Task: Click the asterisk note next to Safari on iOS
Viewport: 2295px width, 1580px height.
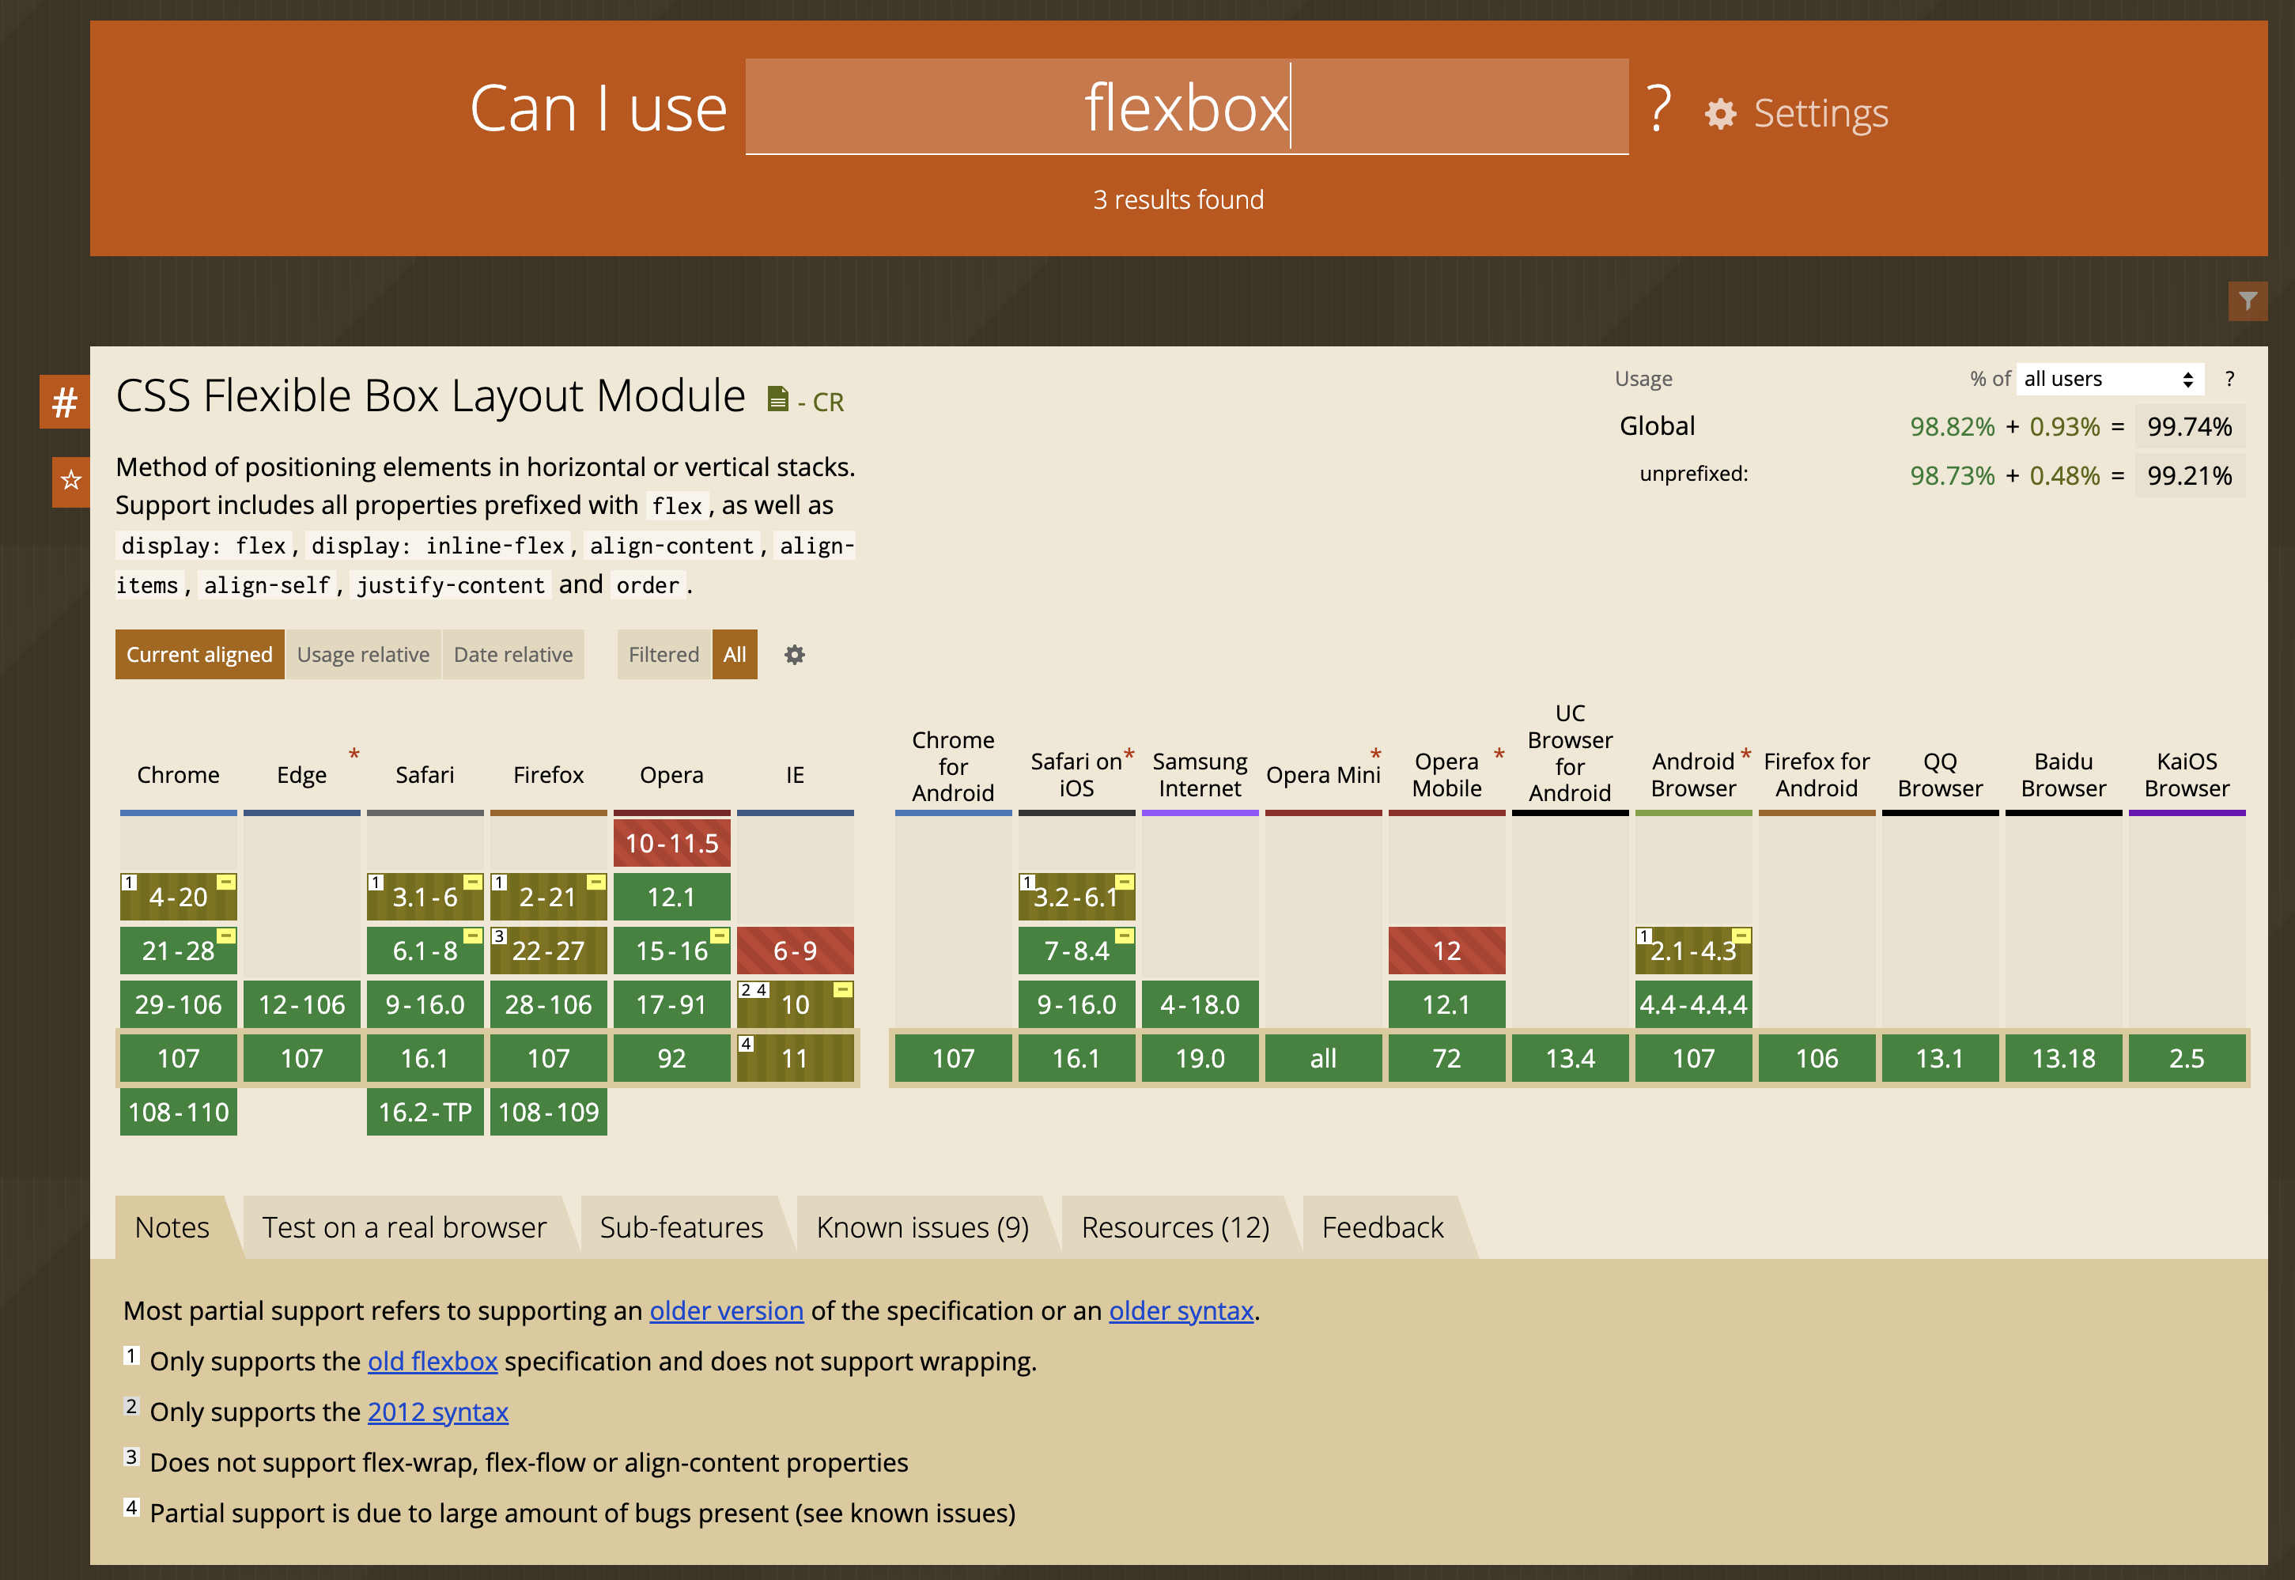Action: click(1129, 755)
